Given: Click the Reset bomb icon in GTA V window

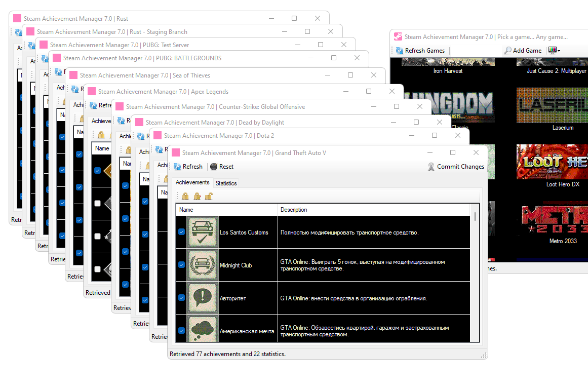Looking at the screenshot, I should click(214, 167).
